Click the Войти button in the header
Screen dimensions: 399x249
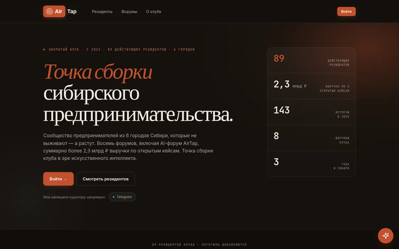pos(346,11)
